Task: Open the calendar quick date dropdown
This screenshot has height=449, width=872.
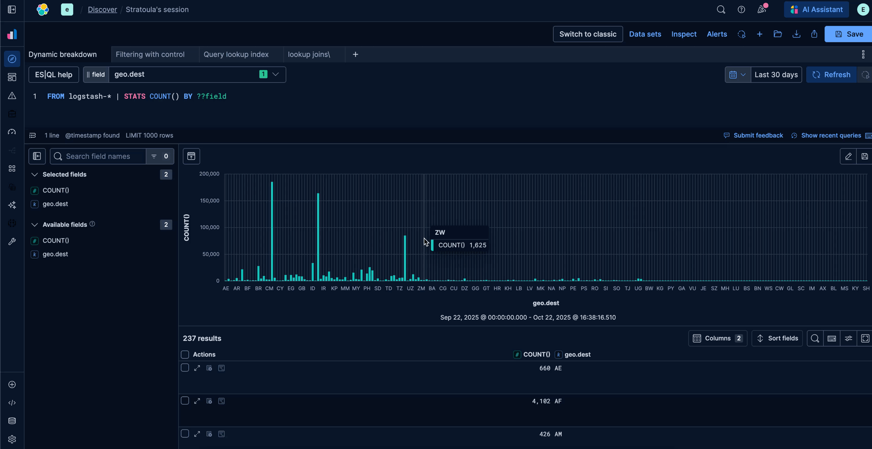Action: click(x=737, y=75)
